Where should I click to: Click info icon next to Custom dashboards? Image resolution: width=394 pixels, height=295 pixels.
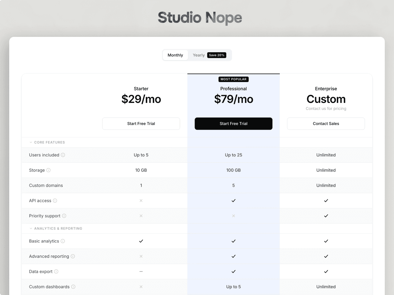[x=73, y=287]
